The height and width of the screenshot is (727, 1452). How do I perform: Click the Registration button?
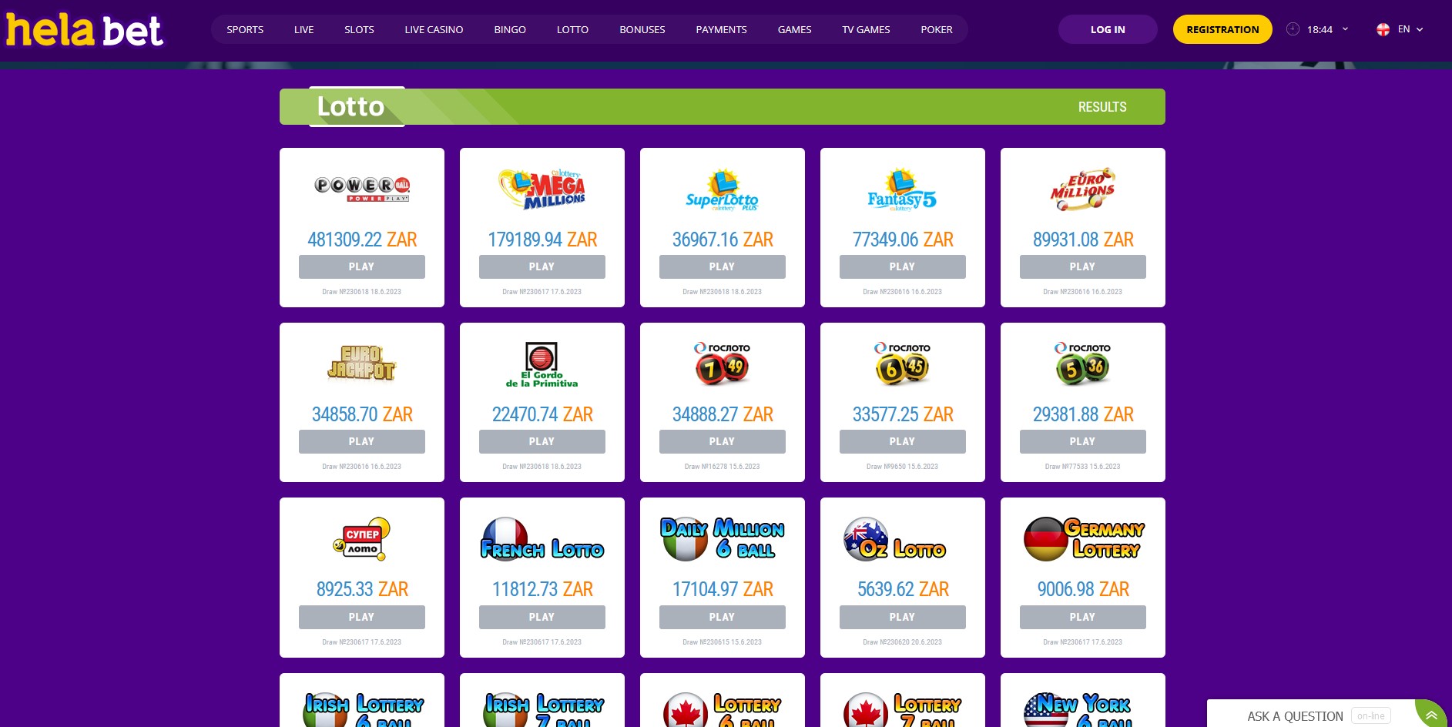(1222, 29)
